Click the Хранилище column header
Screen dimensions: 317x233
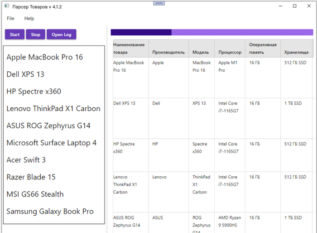click(297, 52)
